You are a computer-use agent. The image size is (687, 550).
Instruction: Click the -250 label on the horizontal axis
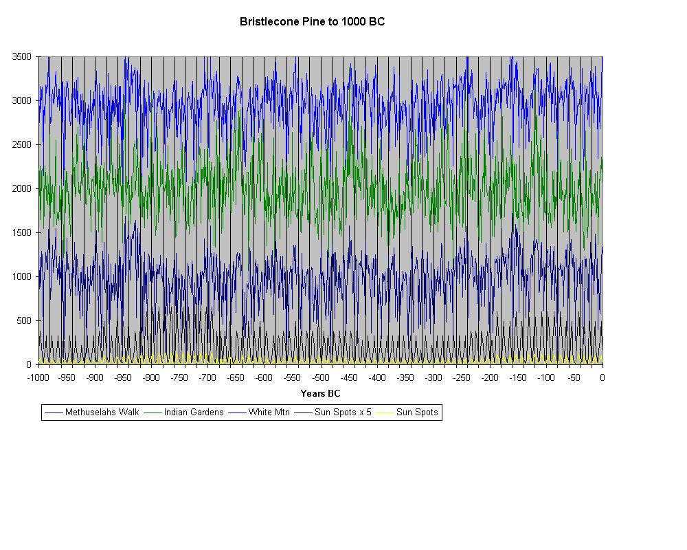pos(462,377)
